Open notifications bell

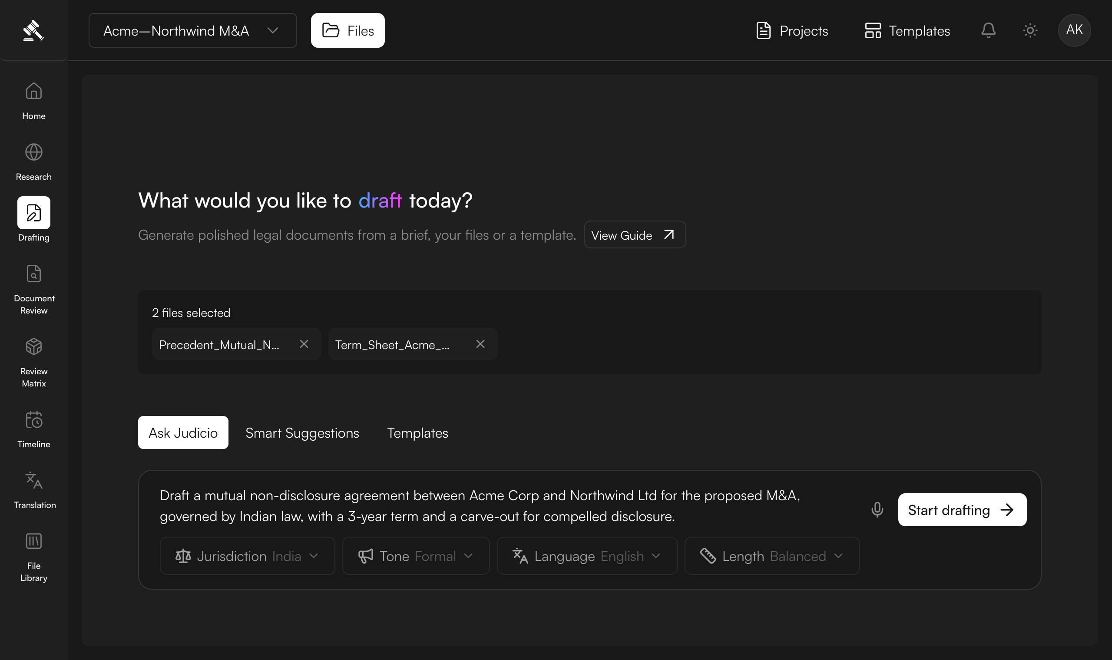tap(988, 30)
